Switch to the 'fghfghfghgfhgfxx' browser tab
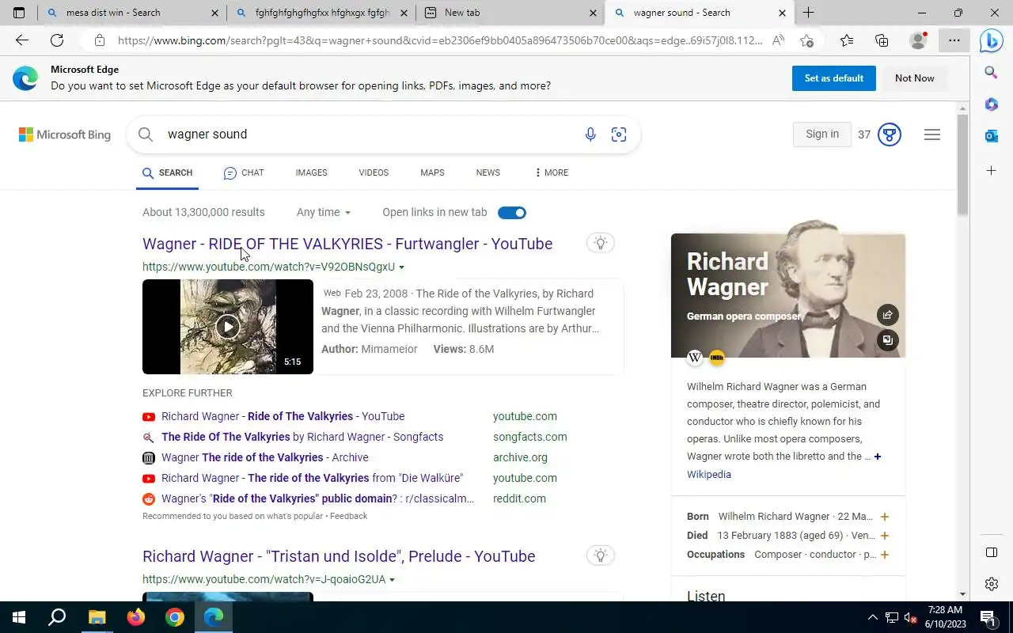The image size is (1013, 633). tap(322, 13)
